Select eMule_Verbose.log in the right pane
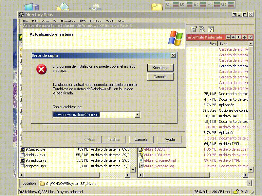This screenshot has width=262, height=196. click(x=159, y=166)
